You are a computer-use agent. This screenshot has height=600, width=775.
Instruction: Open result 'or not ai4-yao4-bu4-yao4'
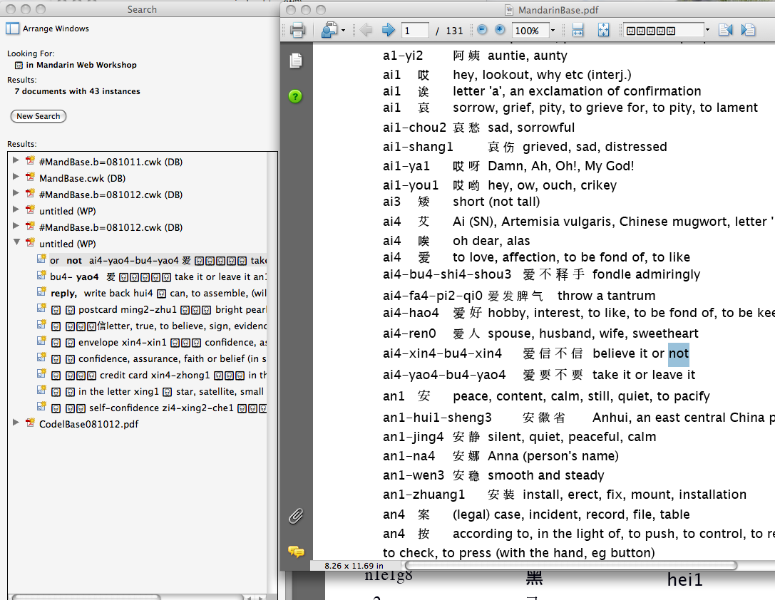pyautogui.click(x=158, y=260)
